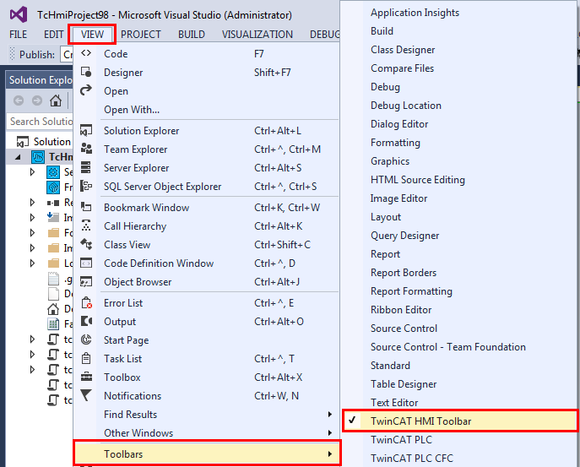Open the VIEW menu

pos(93,35)
